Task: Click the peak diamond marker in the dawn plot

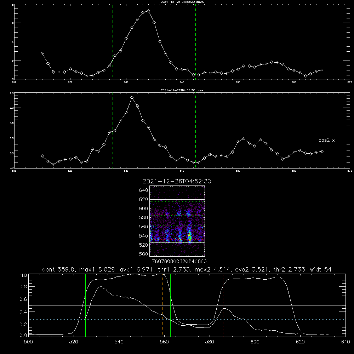Action: 148,11
